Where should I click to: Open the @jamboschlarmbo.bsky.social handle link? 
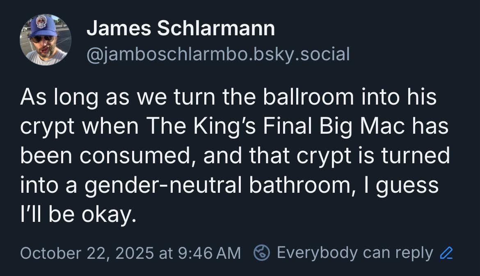218,55
